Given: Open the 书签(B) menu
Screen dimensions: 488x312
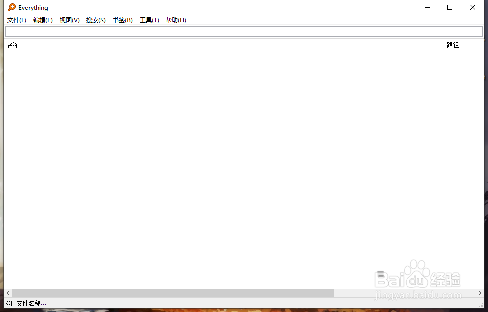Looking at the screenshot, I should (x=123, y=20).
